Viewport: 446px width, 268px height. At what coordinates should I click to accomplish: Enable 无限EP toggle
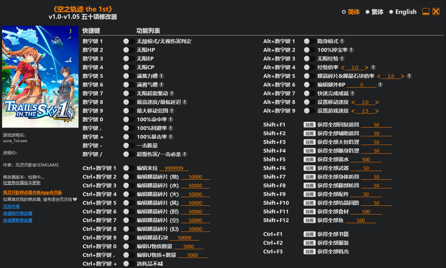129,59
